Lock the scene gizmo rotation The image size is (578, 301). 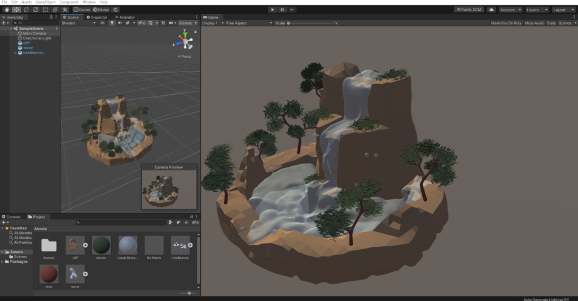point(195,32)
